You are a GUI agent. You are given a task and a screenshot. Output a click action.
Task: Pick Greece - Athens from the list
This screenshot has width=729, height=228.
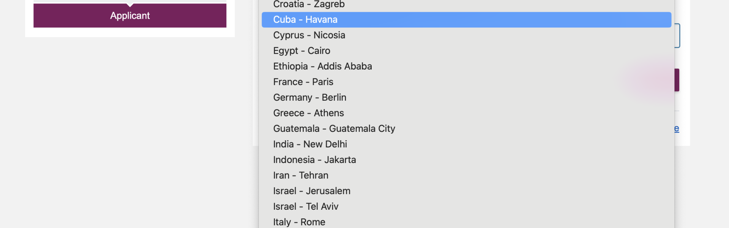(x=466, y=113)
